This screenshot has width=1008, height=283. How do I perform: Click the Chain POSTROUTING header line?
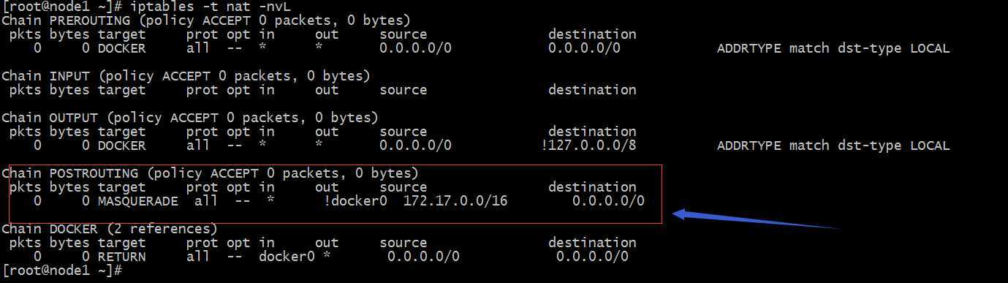tap(211, 173)
